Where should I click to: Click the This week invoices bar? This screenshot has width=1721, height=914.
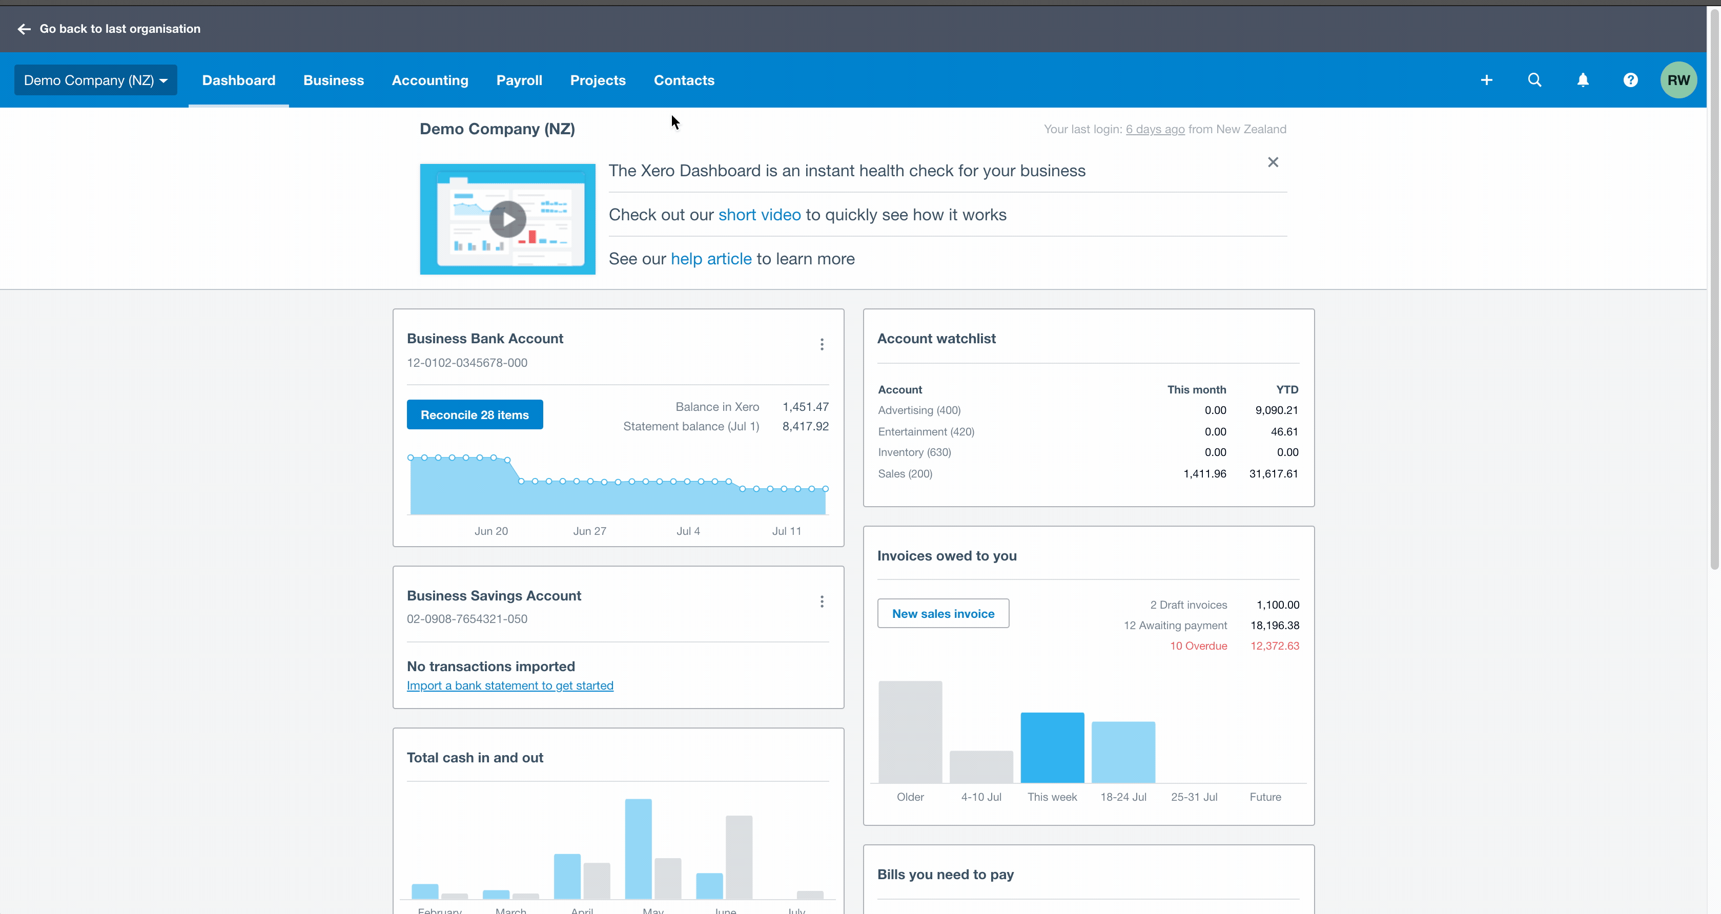(x=1052, y=748)
